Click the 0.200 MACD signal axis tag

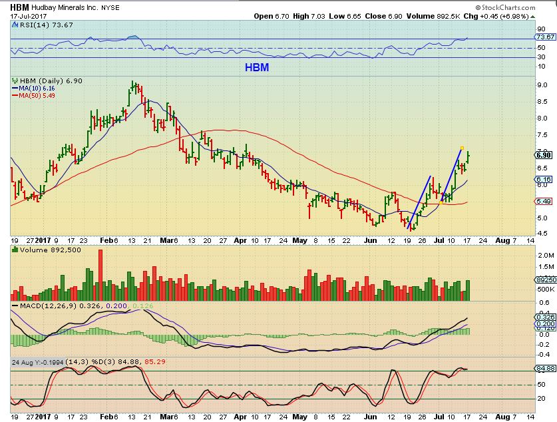point(545,323)
